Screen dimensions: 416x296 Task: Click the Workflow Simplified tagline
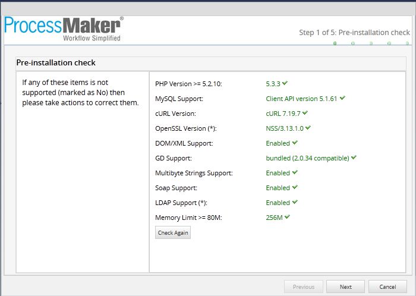click(92, 38)
